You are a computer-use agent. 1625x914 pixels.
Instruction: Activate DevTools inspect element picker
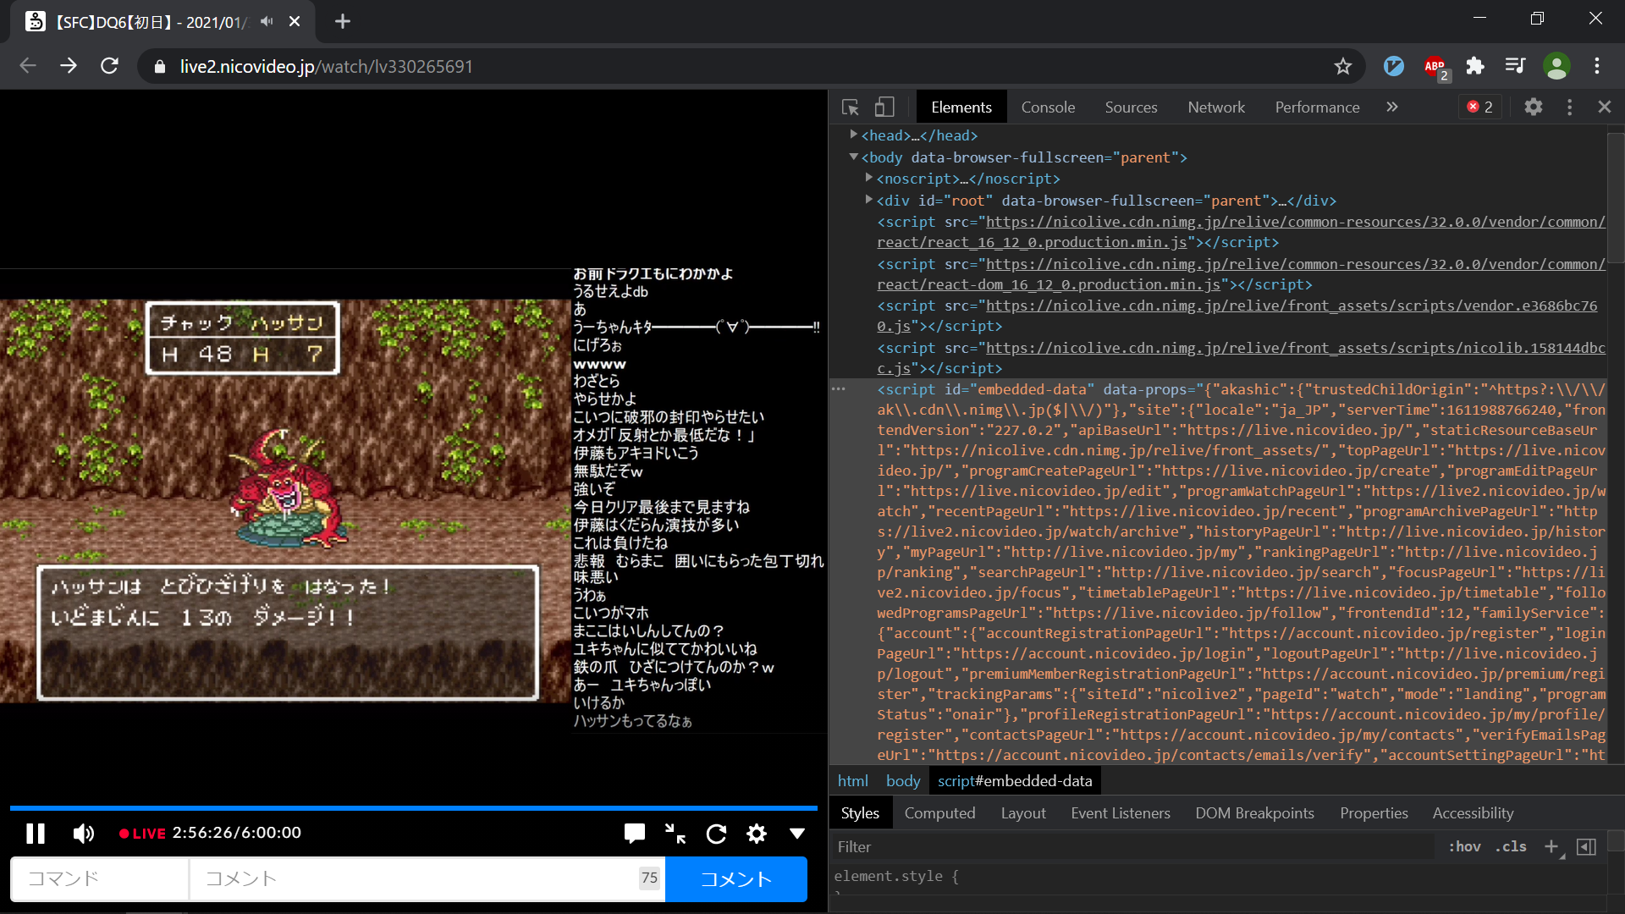pos(851,107)
